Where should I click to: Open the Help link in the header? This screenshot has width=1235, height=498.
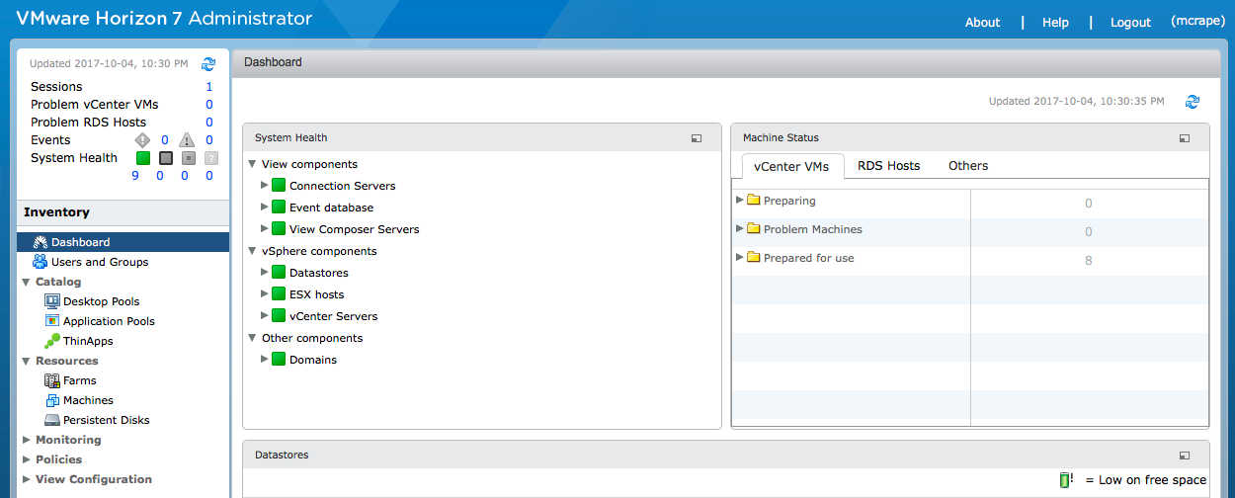(x=1055, y=22)
